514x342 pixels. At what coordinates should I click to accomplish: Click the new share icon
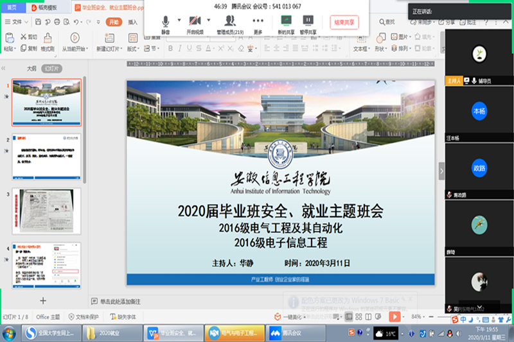tap(285, 21)
